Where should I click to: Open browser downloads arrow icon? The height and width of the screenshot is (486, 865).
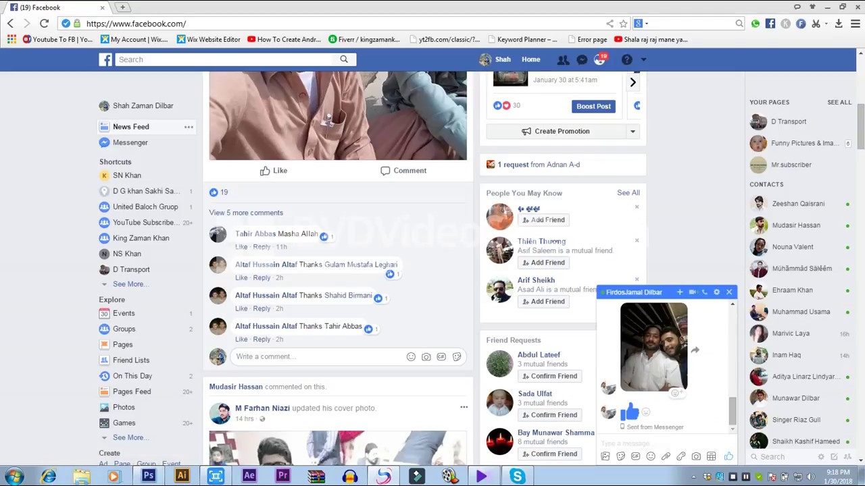[839, 24]
